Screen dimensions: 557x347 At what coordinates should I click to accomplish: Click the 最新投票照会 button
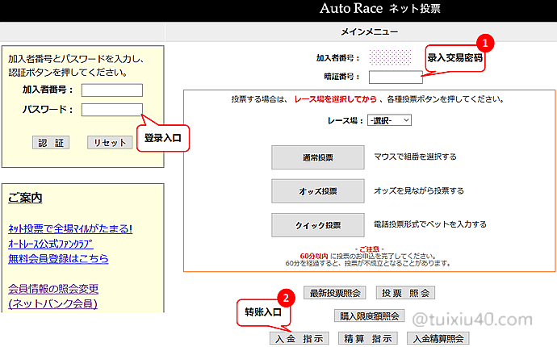point(335,293)
